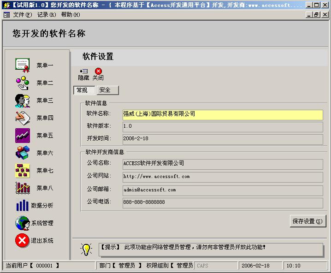
Task: Maximize the main application window
Action: point(316,5)
